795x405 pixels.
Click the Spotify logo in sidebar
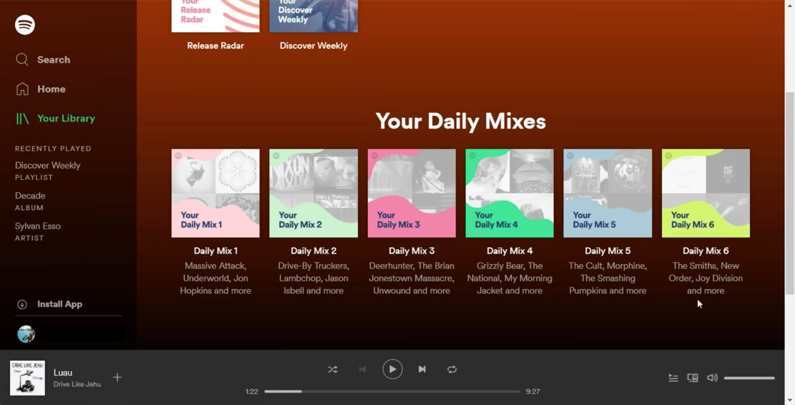pyautogui.click(x=25, y=25)
